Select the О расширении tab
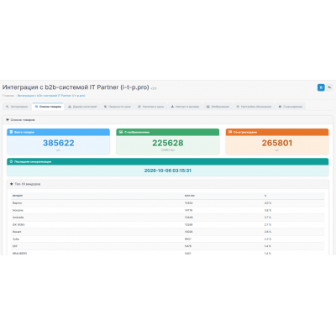This screenshot has width=336, height=336. [291, 107]
